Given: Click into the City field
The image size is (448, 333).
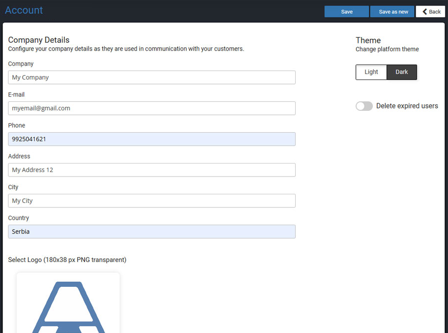Looking at the screenshot, I should [152, 201].
